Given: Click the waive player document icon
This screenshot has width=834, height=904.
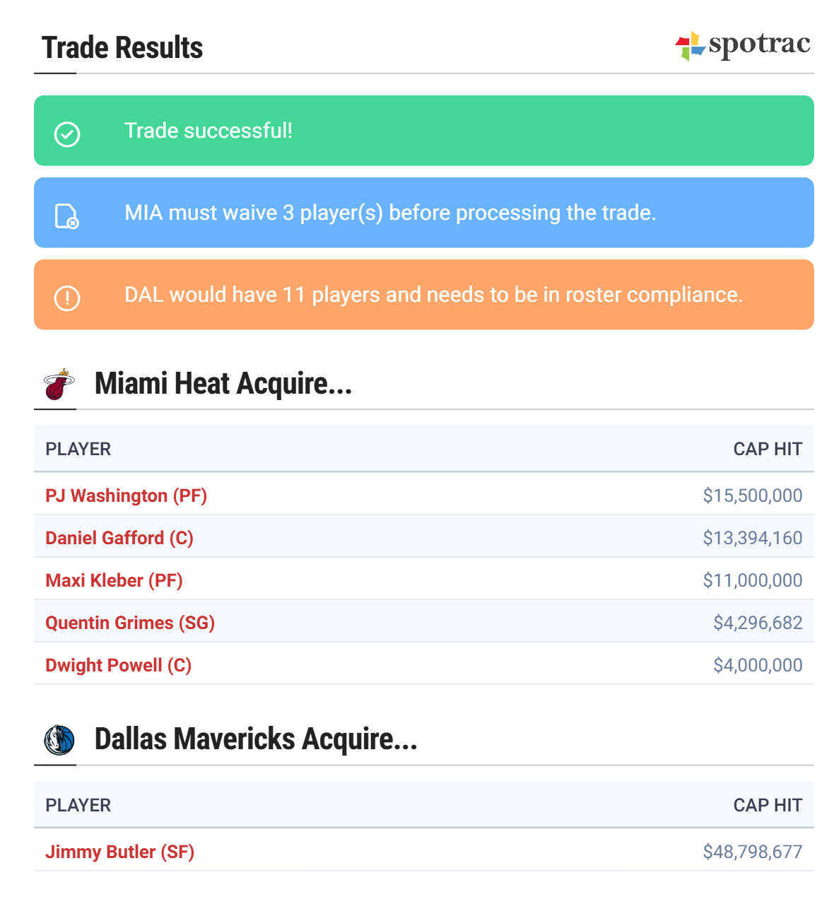Looking at the screenshot, I should (67, 216).
